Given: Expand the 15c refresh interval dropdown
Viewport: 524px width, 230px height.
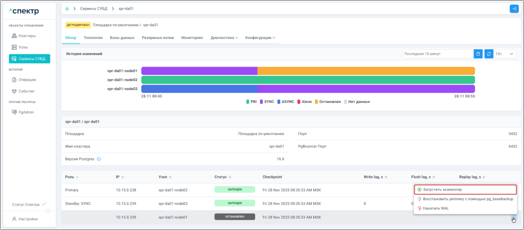Looking at the screenshot, I should click(504, 54).
